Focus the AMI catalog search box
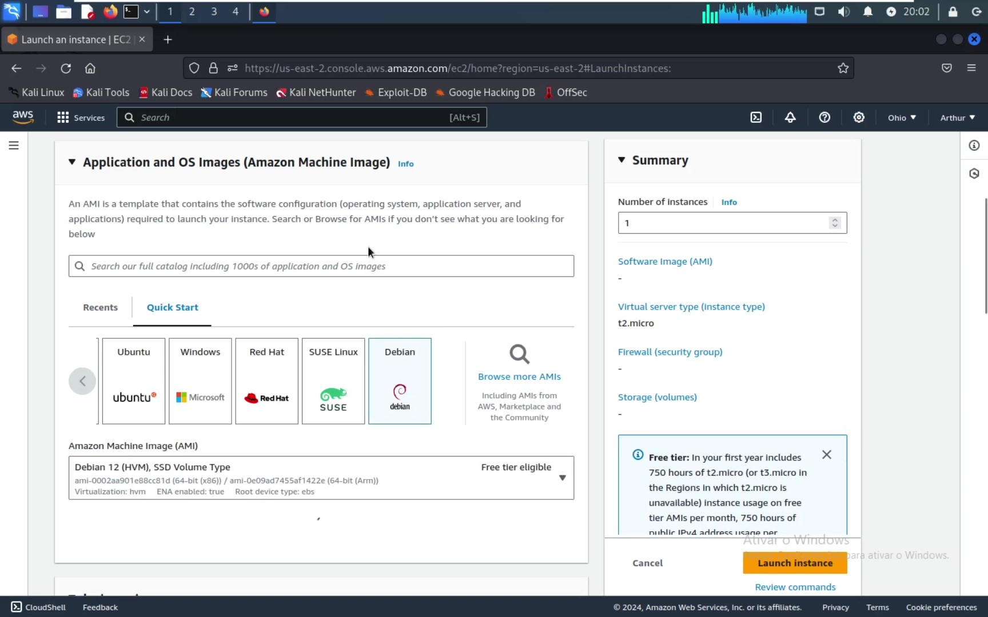 tap(321, 266)
